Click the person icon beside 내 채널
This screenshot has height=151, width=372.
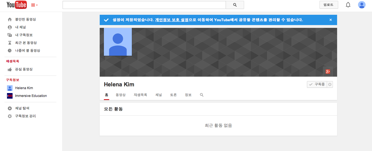(10, 27)
